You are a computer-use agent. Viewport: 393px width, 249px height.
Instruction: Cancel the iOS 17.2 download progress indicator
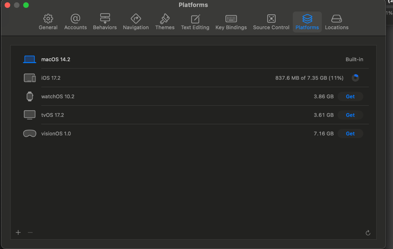click(x=355, y=78)
